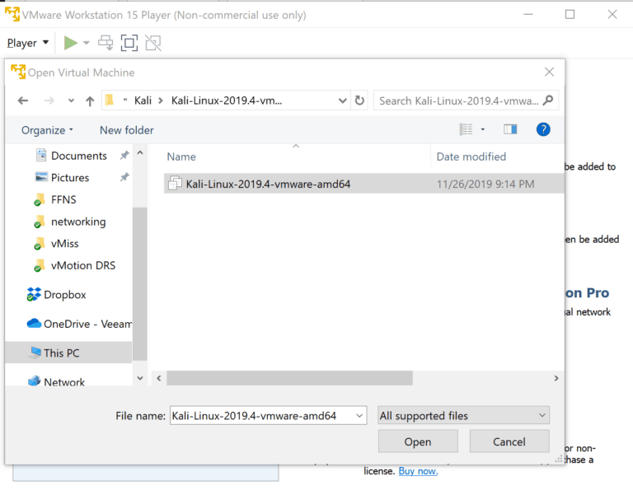Open the All supported files type dropdown

[463, 416]
